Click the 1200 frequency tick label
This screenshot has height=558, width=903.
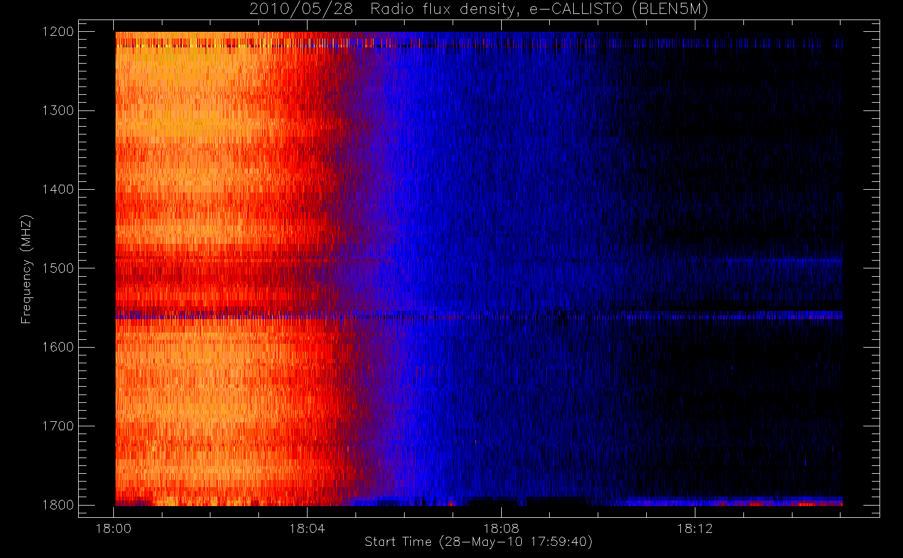click(x=58, y=32)
